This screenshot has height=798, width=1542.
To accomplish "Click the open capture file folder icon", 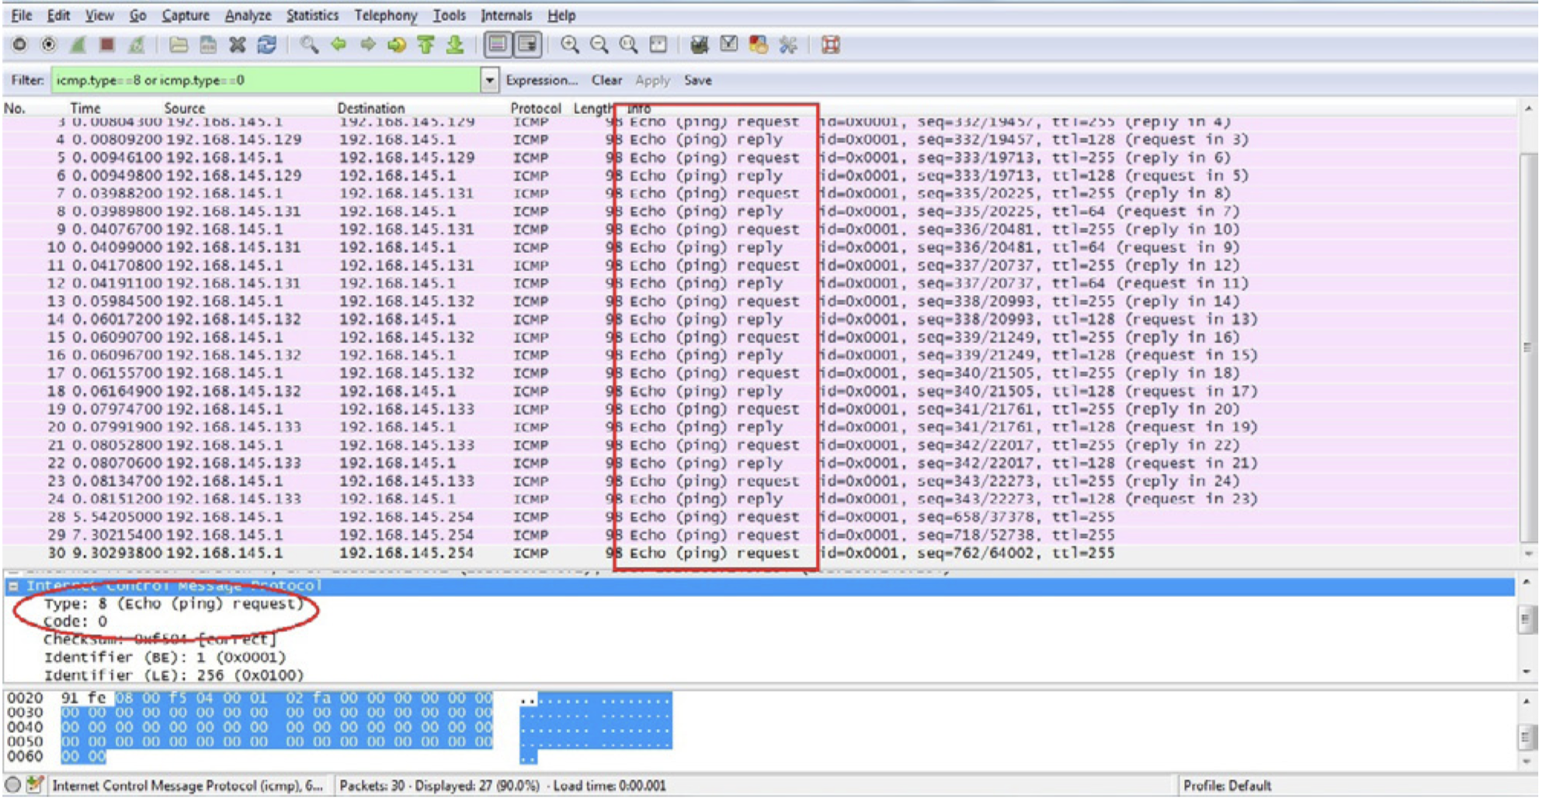I will (x=179, y=45).
